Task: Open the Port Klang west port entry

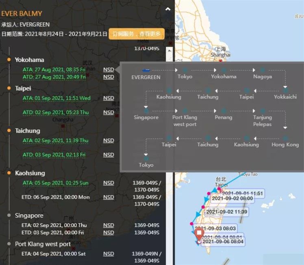Action: [x=43, y=244]
